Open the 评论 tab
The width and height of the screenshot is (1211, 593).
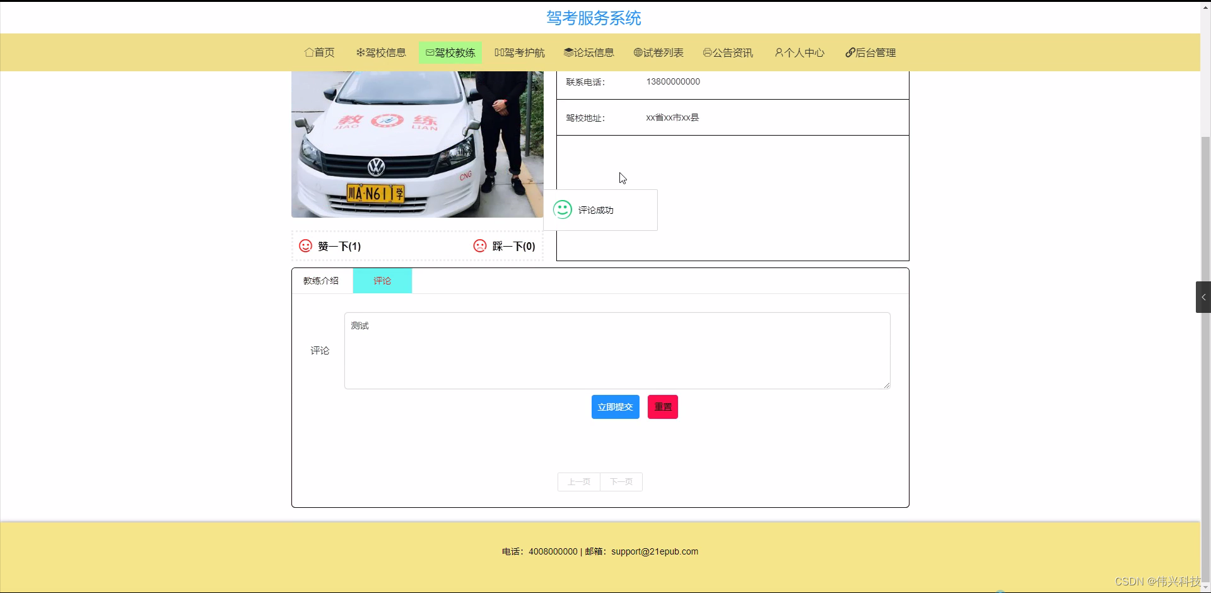pyautogui.click(x=382, y=281)
